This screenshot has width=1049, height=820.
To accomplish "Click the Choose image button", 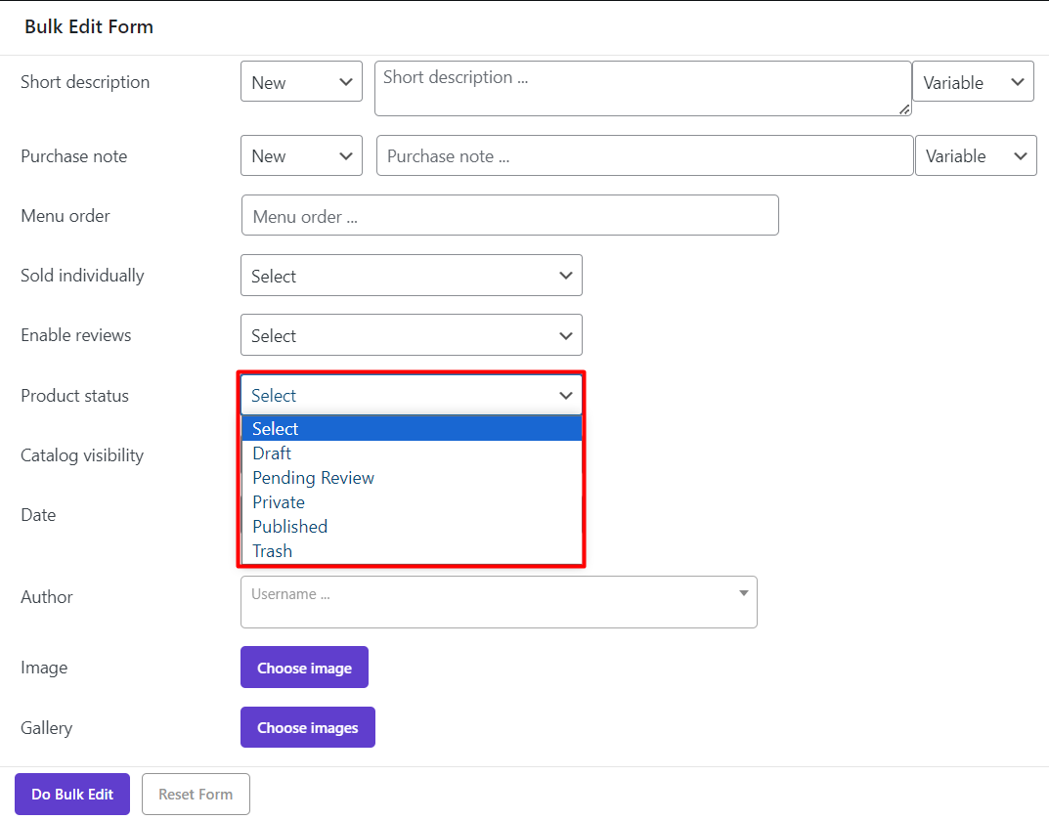I will [x=304, y=668].
